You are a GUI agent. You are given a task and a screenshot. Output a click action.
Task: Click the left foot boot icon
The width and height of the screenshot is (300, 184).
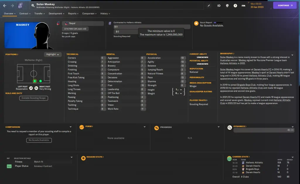coord(31,88)
